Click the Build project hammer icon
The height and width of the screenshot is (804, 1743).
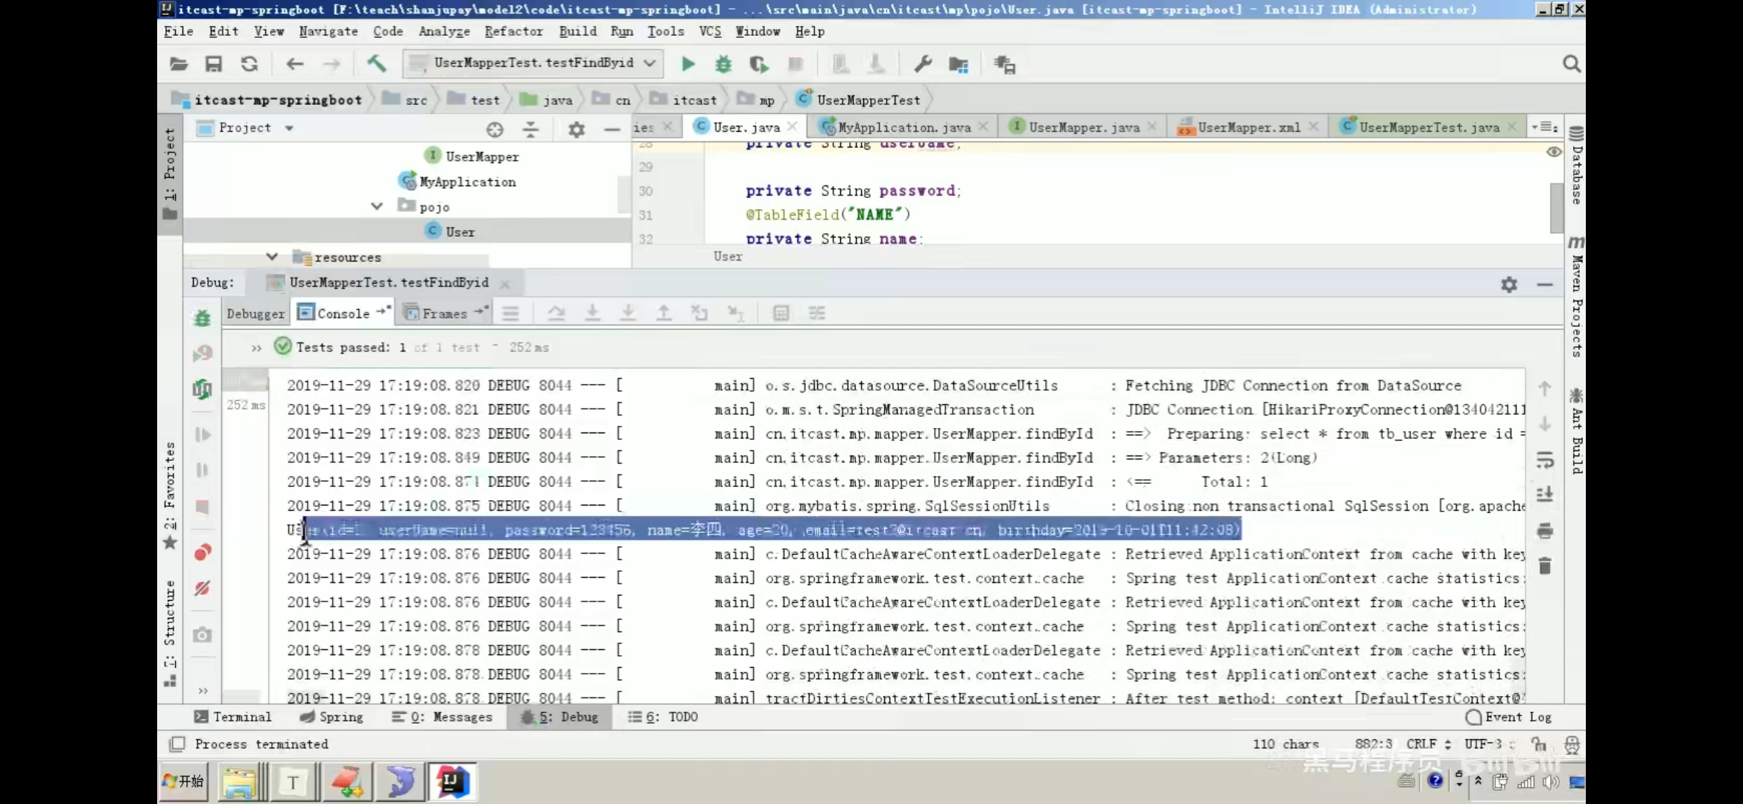(376, 64)
